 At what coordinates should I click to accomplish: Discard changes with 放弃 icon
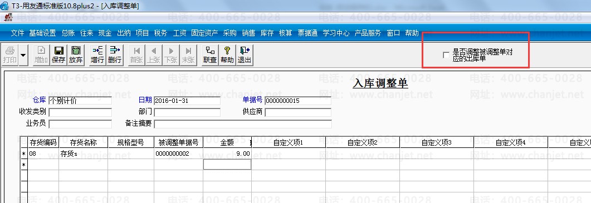[76, 55]
